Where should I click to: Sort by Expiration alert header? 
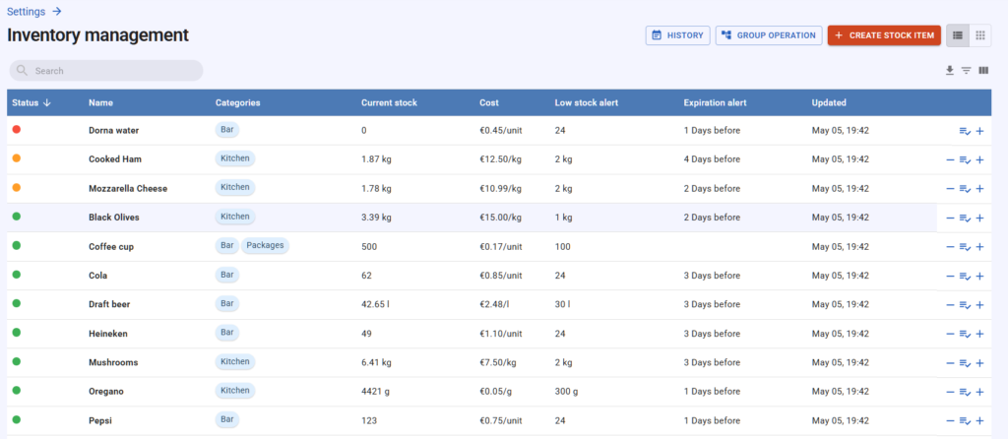(715, 102)
